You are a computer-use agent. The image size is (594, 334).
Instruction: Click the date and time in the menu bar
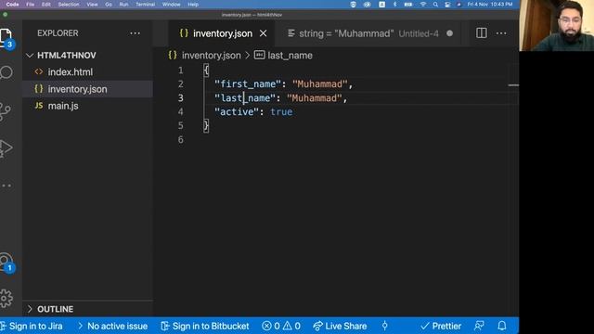(490, 4)
